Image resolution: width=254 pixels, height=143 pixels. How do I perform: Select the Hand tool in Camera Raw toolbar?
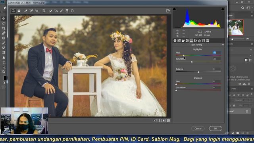(x=19, y=11)
